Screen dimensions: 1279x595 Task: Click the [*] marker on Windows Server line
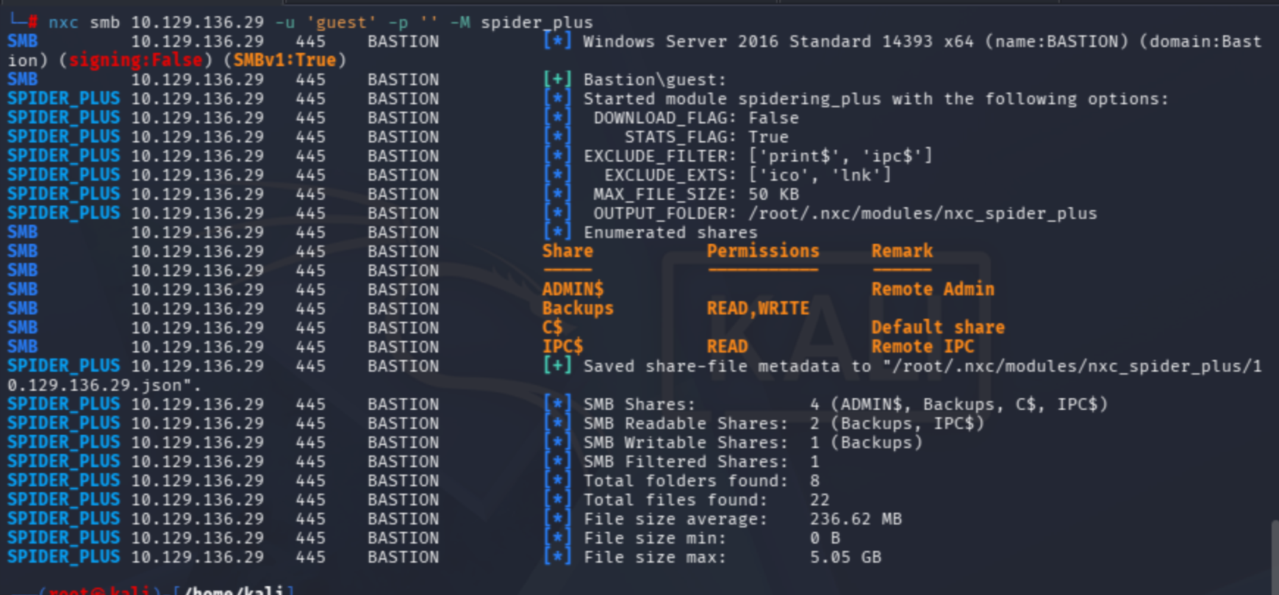557,41
